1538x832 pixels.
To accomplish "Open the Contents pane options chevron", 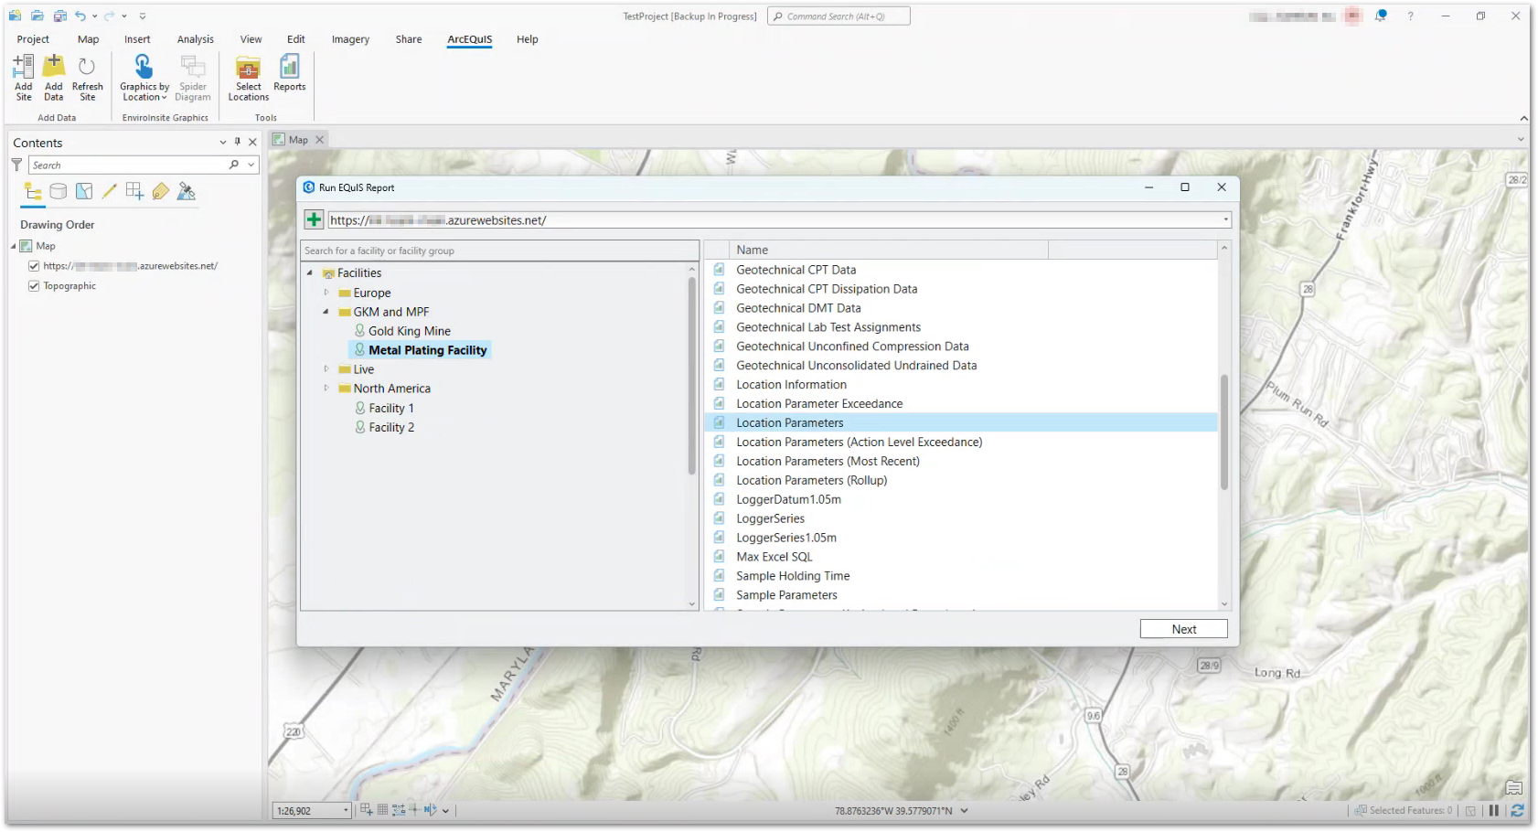I will coord(222,142).
